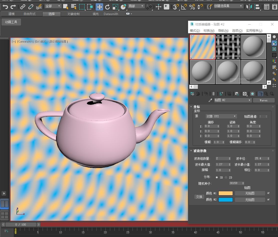This screenshot has height=237, width=278.
Task: Open the blue 颜色 #2 color swatch
Action: [225, 200]
